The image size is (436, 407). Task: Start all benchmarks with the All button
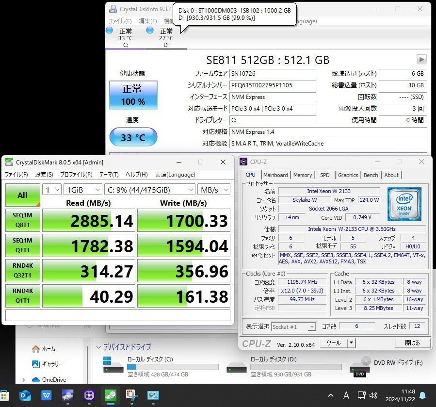pos(22,195)
